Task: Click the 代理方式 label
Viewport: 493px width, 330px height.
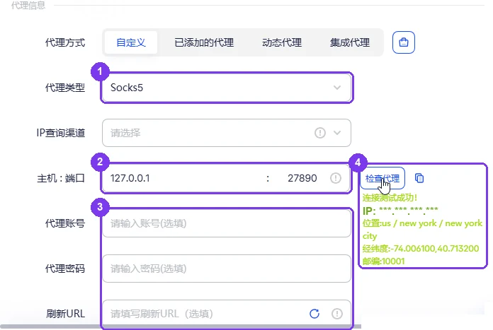Action: point(65,42)
